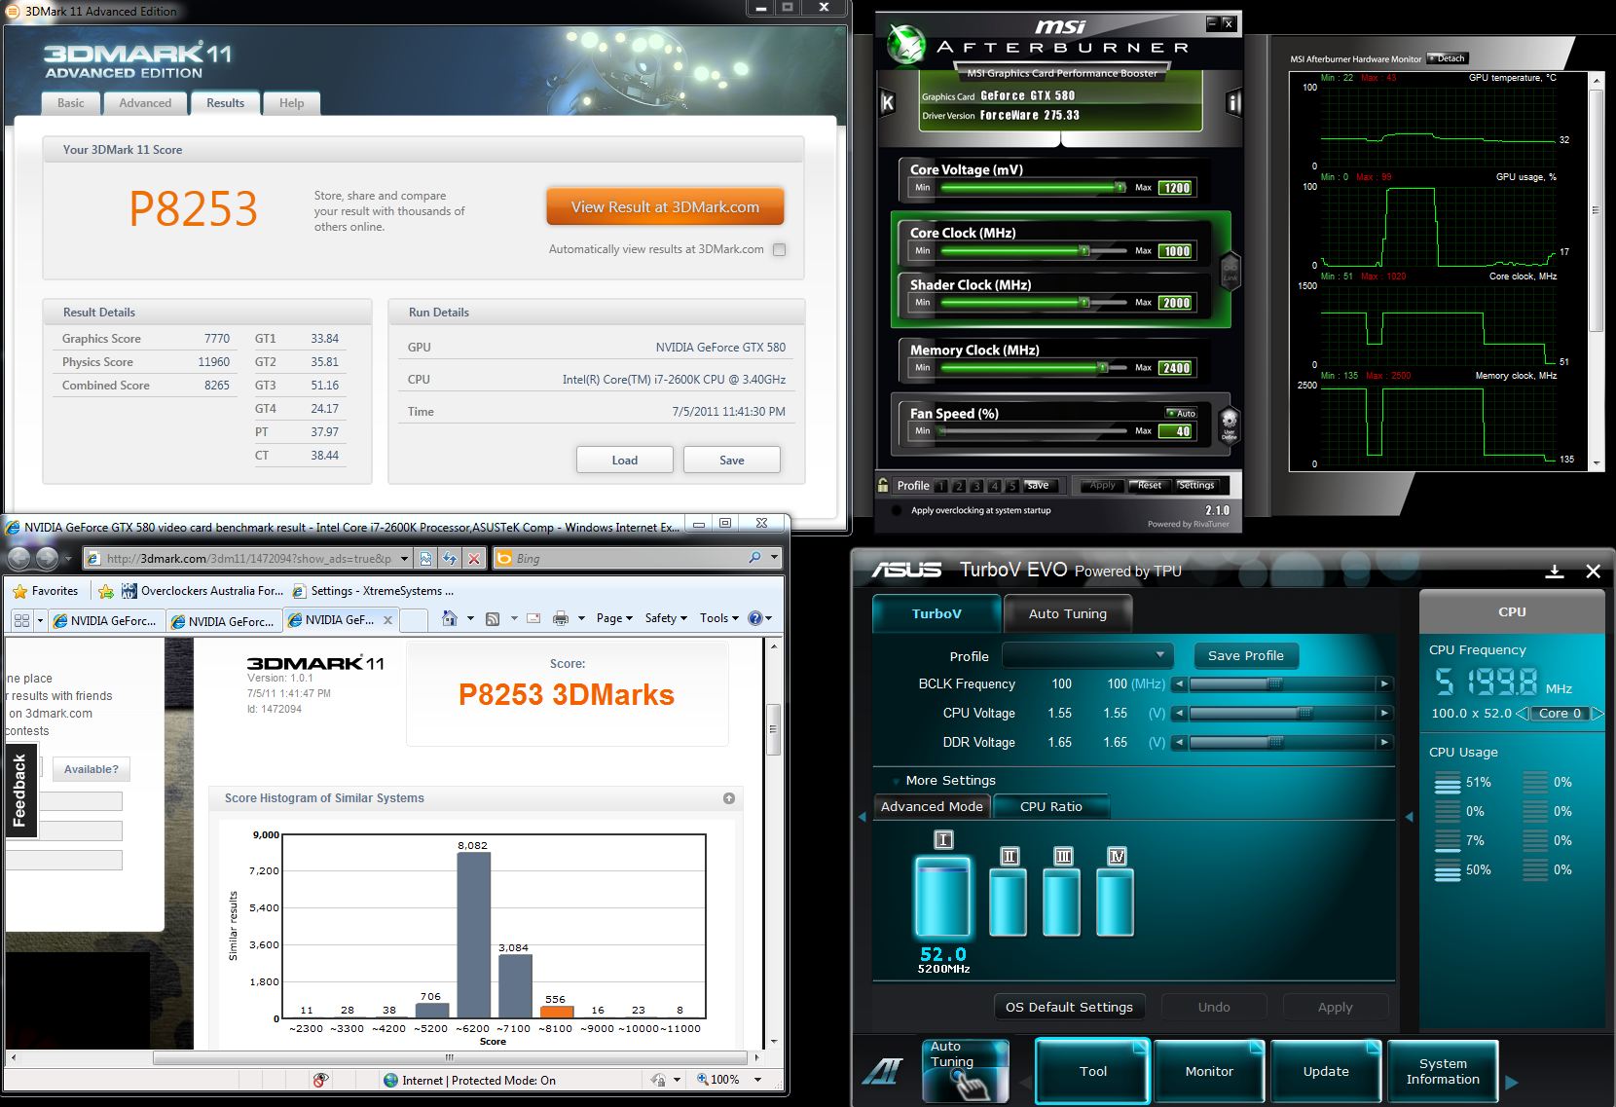The width and height of the screenshot is (1616, 1107).
Task: Open the Afterburner information 'i' button
Action: click(x=1233, y=102)
